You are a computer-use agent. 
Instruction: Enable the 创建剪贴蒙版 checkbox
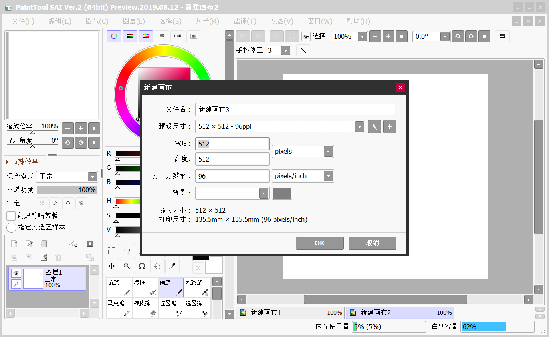pyautogui.click(x=11, y=216)
